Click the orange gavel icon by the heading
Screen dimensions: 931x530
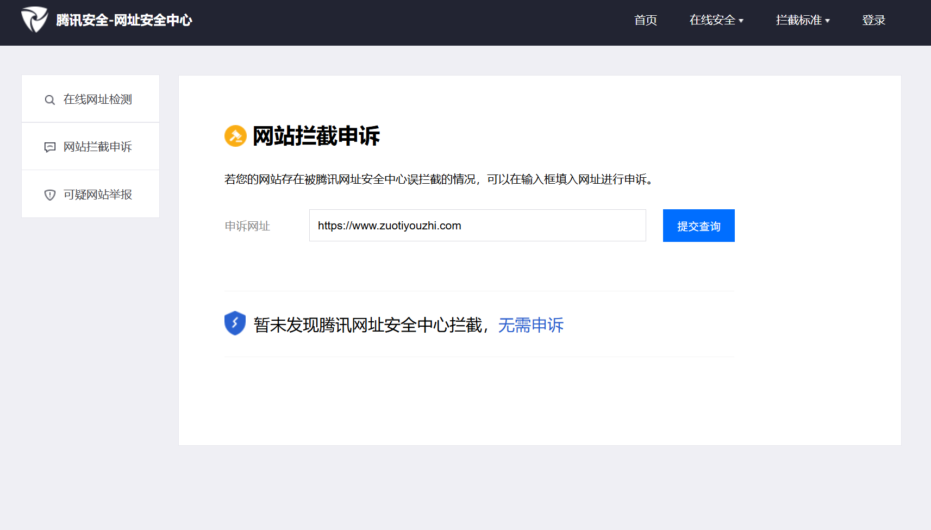pyautogui.click(x=235, y=136)
